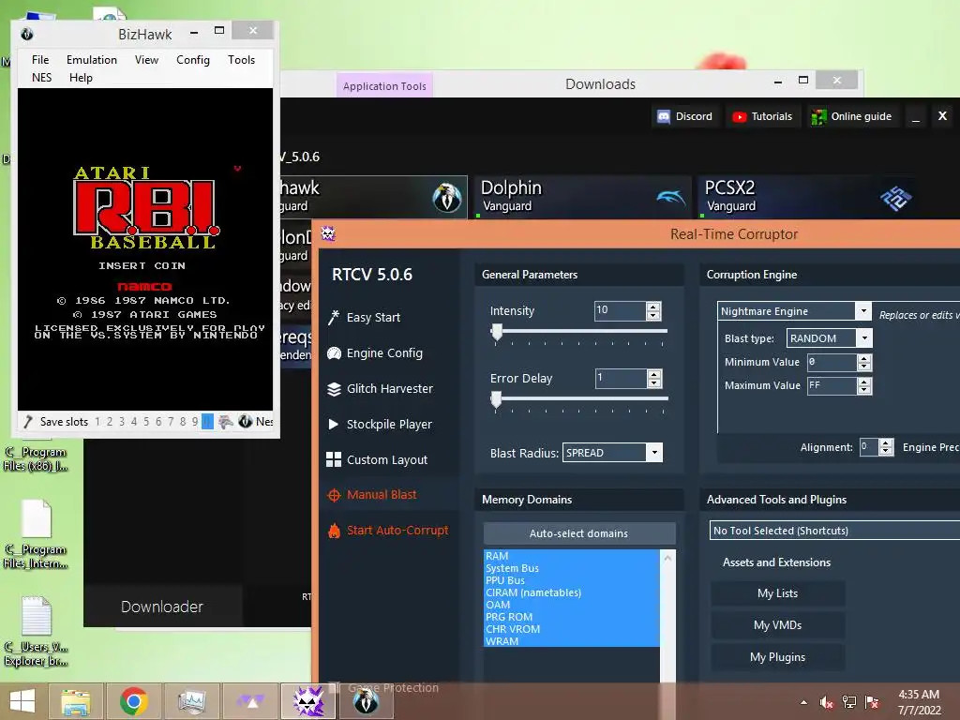The image size is (960, 720).
Task: Increase Alignment spinner value
Action: point(886,443)
